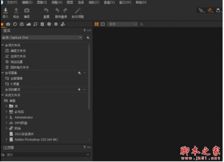Viewport: 224px width, 162px height.
Task: Open the 会话: Capture One dropdown
Action: click(x=42, y=38)
